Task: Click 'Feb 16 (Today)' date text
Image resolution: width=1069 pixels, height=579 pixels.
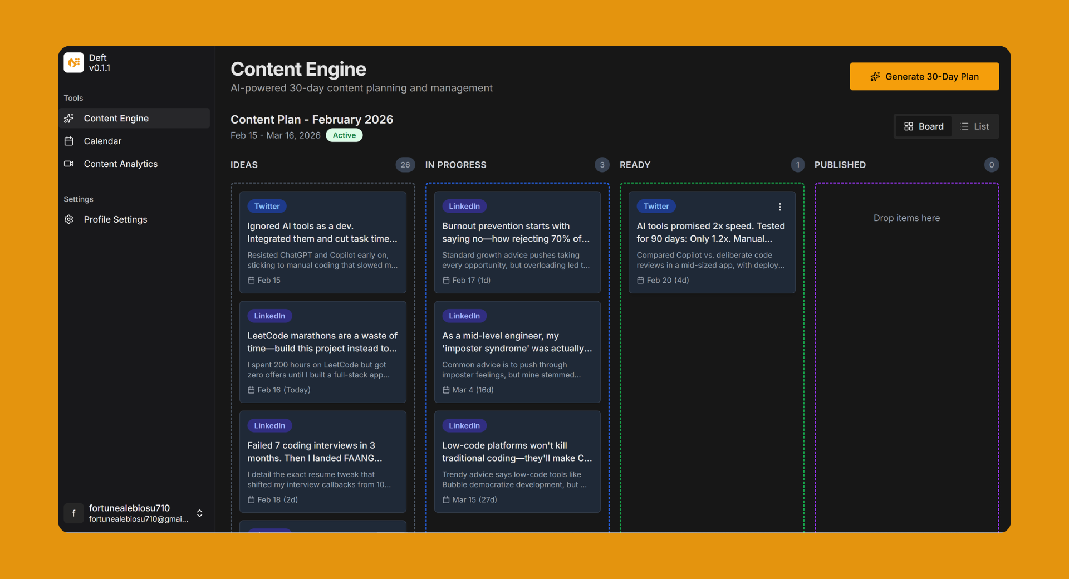Action: 284,390
